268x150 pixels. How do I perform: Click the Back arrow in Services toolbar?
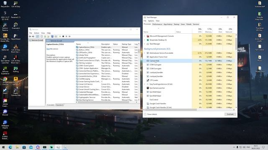[30, 36]
